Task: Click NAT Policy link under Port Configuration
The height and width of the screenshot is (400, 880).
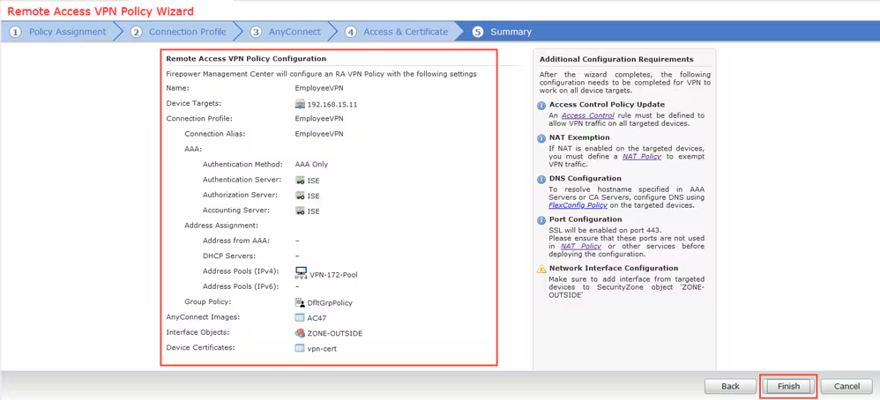Action: point(580,246)
